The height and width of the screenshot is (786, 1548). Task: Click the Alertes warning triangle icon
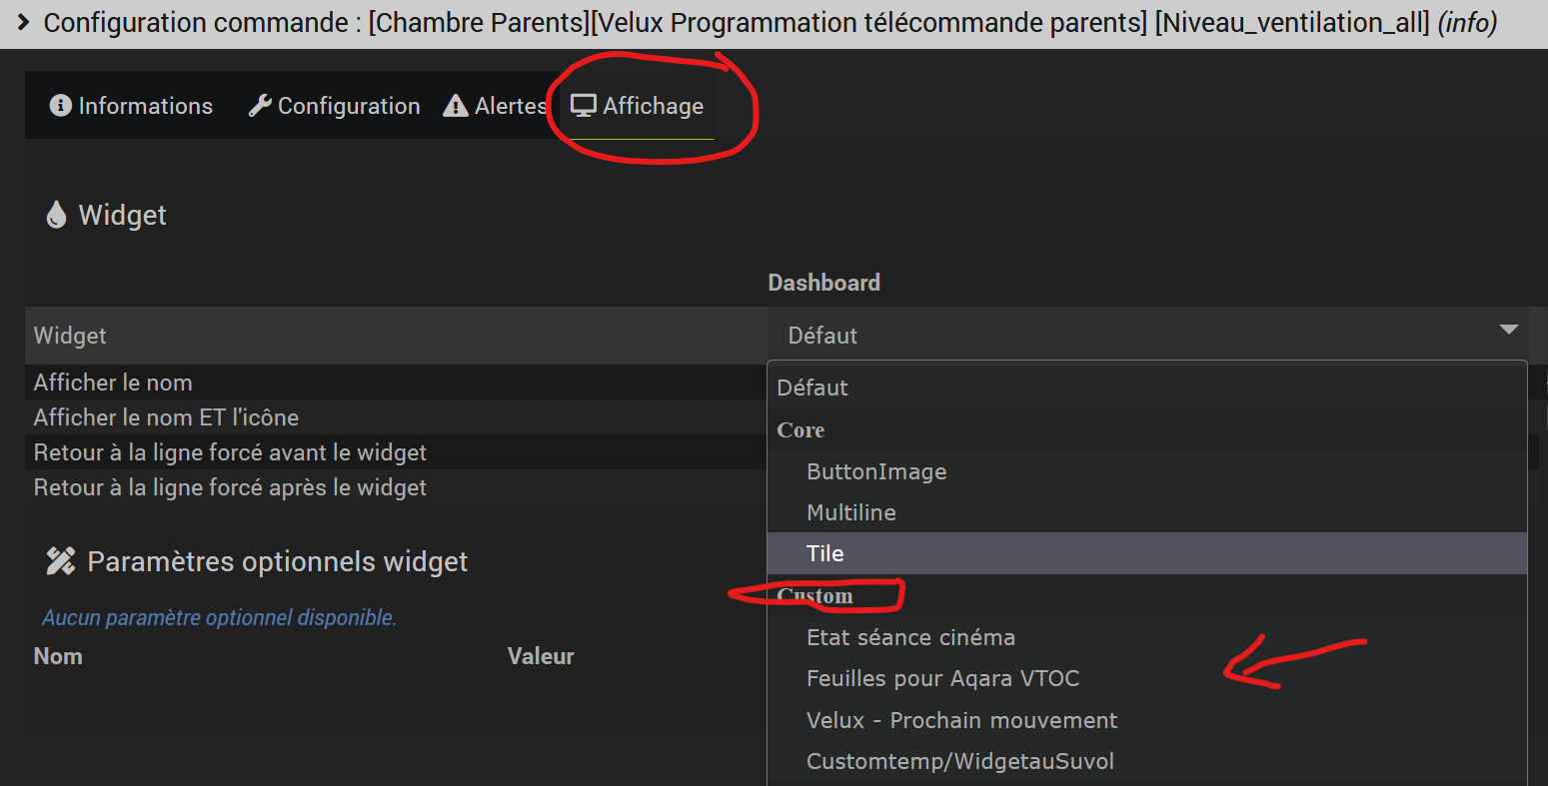[x=456, y=106]
